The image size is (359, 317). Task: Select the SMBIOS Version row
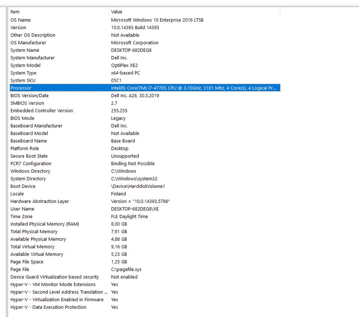click(145, 103)
